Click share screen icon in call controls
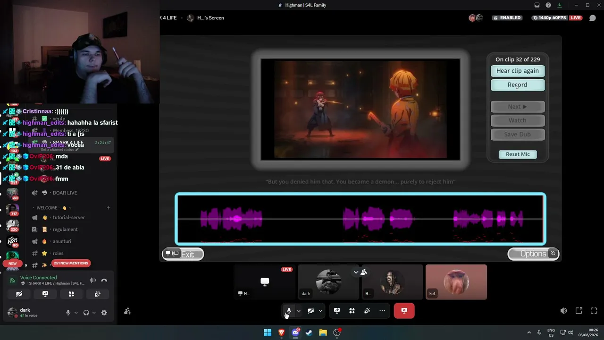Screen dimensions: 604x340 tap(337, 311)
